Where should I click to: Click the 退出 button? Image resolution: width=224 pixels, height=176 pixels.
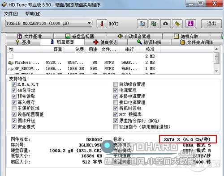pyautogui.click(x=211, y=24)
